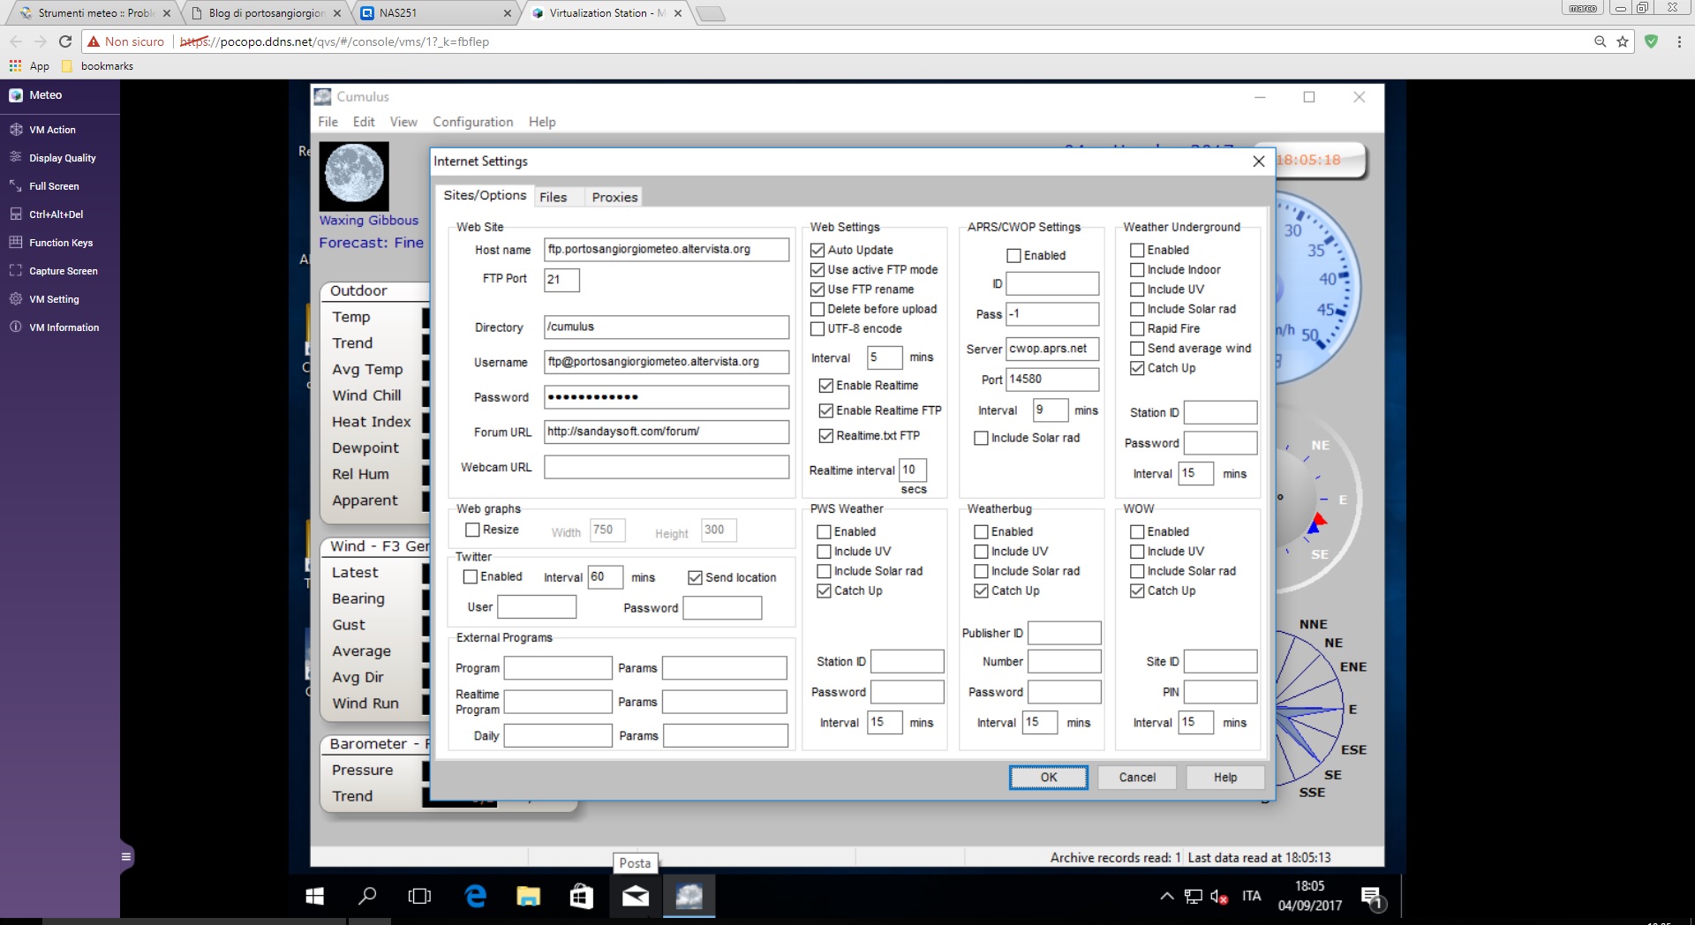This screenshot has height=925, width=1695.
Task: Switch to the Files tab
Action: (x=554, y=197)
